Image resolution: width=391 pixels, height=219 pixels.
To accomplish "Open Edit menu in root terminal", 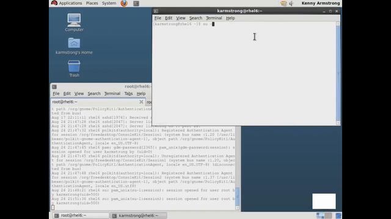I will (x=67, y=93).
